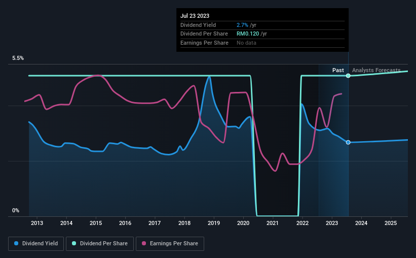416x258 pixels.
Task: Click the 2017 x-axis label
Action: pyautogui.click(x=155, y=223)
